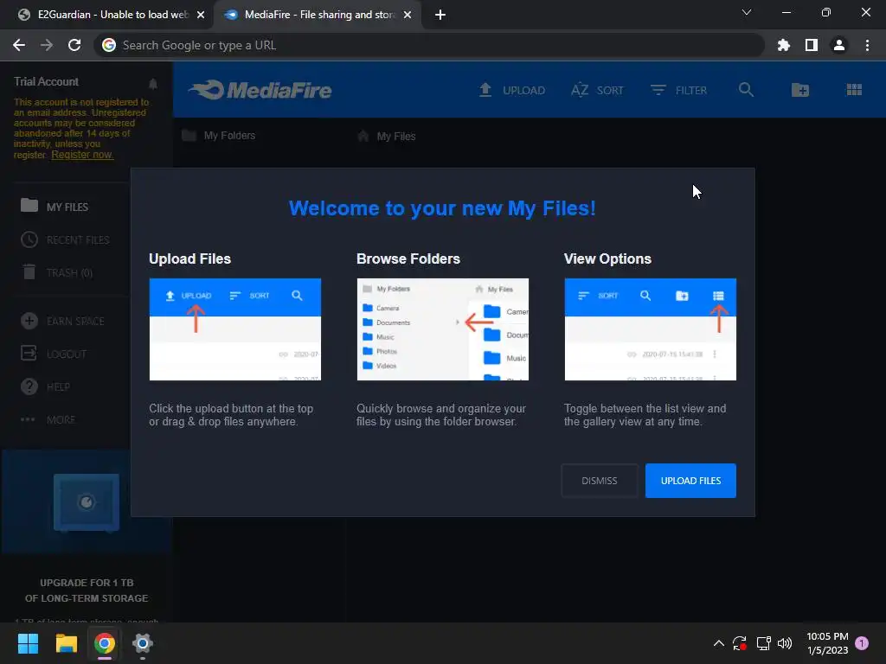Show hidden system tray icons
Image resolution: width=886 pixels, height=664 pixels.
719,643
